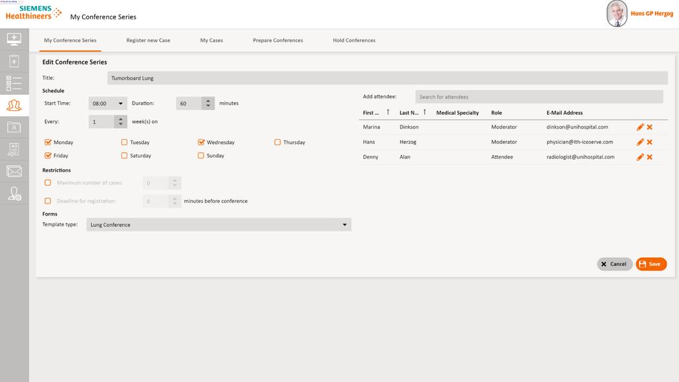Open the patient folder icon in sidebar

click(x=14, y=127)
